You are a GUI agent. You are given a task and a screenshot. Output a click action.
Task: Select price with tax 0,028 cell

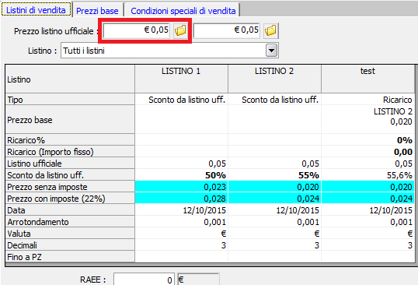click(x=181, y=199)
